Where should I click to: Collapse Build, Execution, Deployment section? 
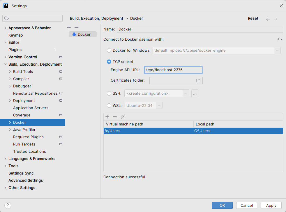(5, 64)
